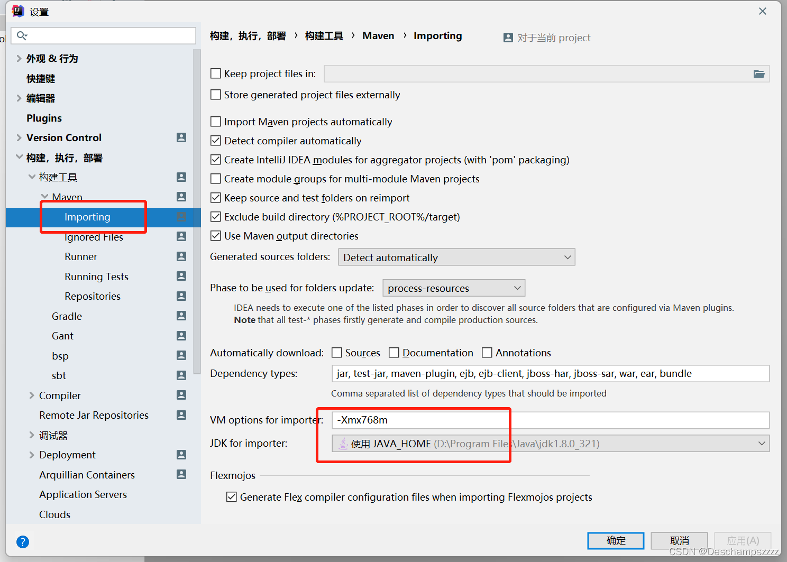Click project-level icon beside Gant
Screen dimensions: 787x562
(x=181, y=336)
